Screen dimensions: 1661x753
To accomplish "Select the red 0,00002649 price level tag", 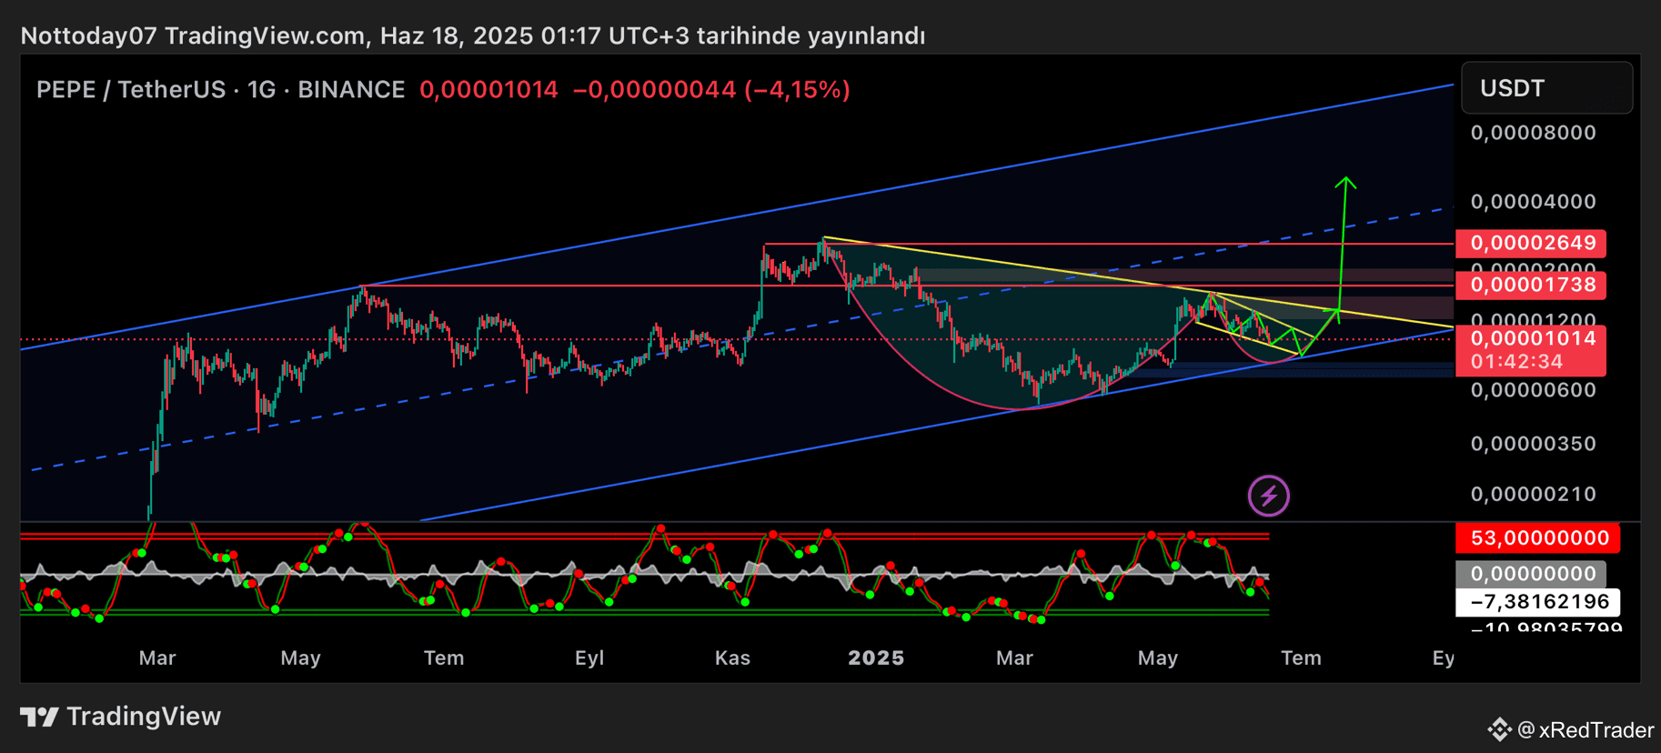I will pyautogui.click(x=1532, y=243).
